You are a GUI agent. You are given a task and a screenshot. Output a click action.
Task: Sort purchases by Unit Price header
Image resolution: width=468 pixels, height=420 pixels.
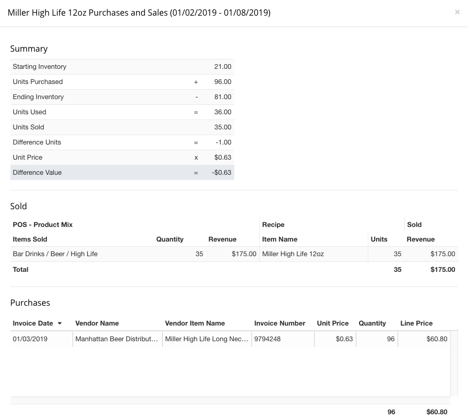[x=332, y=323]
